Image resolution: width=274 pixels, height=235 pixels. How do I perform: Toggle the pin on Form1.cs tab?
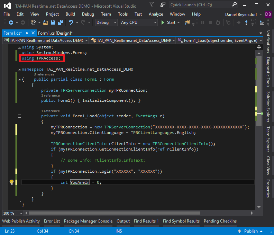pos(27,33)
